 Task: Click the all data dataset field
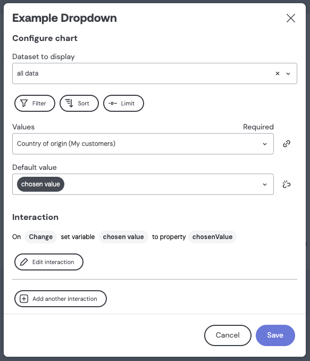[x=155, y=73]
